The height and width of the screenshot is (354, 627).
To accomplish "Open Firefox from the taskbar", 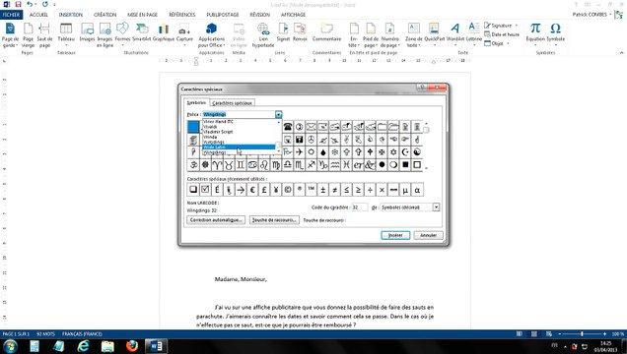I will pos(131,346).
